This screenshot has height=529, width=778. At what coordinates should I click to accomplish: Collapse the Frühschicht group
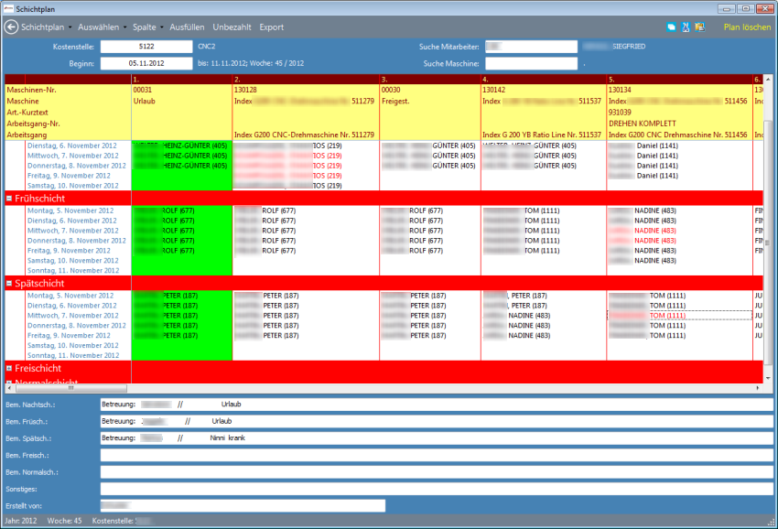click(9, 199)
